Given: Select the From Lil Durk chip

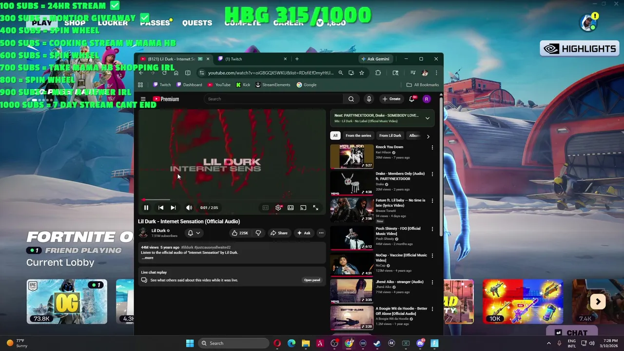Looking at the screenshot, I should (390, 136).
